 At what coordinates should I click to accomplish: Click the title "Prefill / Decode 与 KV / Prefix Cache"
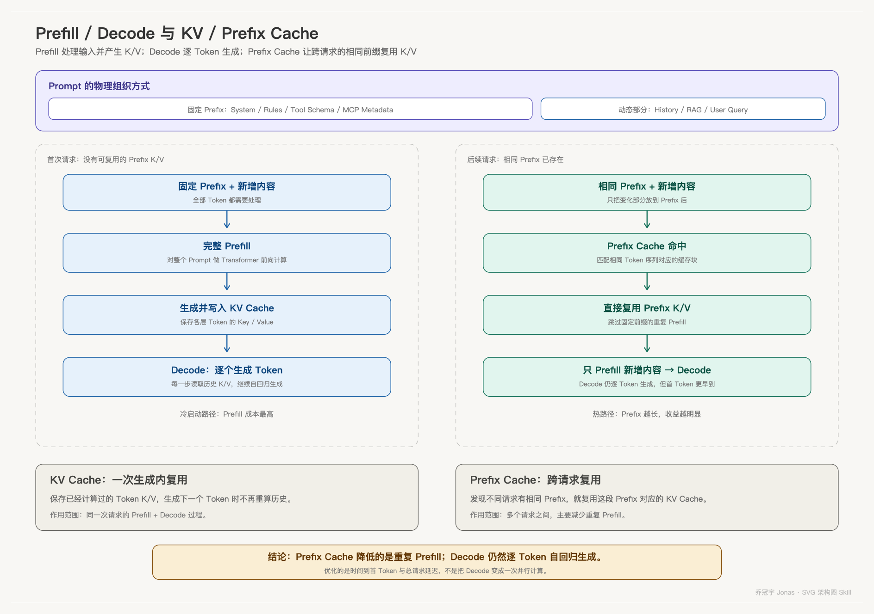tap(177, 33)
